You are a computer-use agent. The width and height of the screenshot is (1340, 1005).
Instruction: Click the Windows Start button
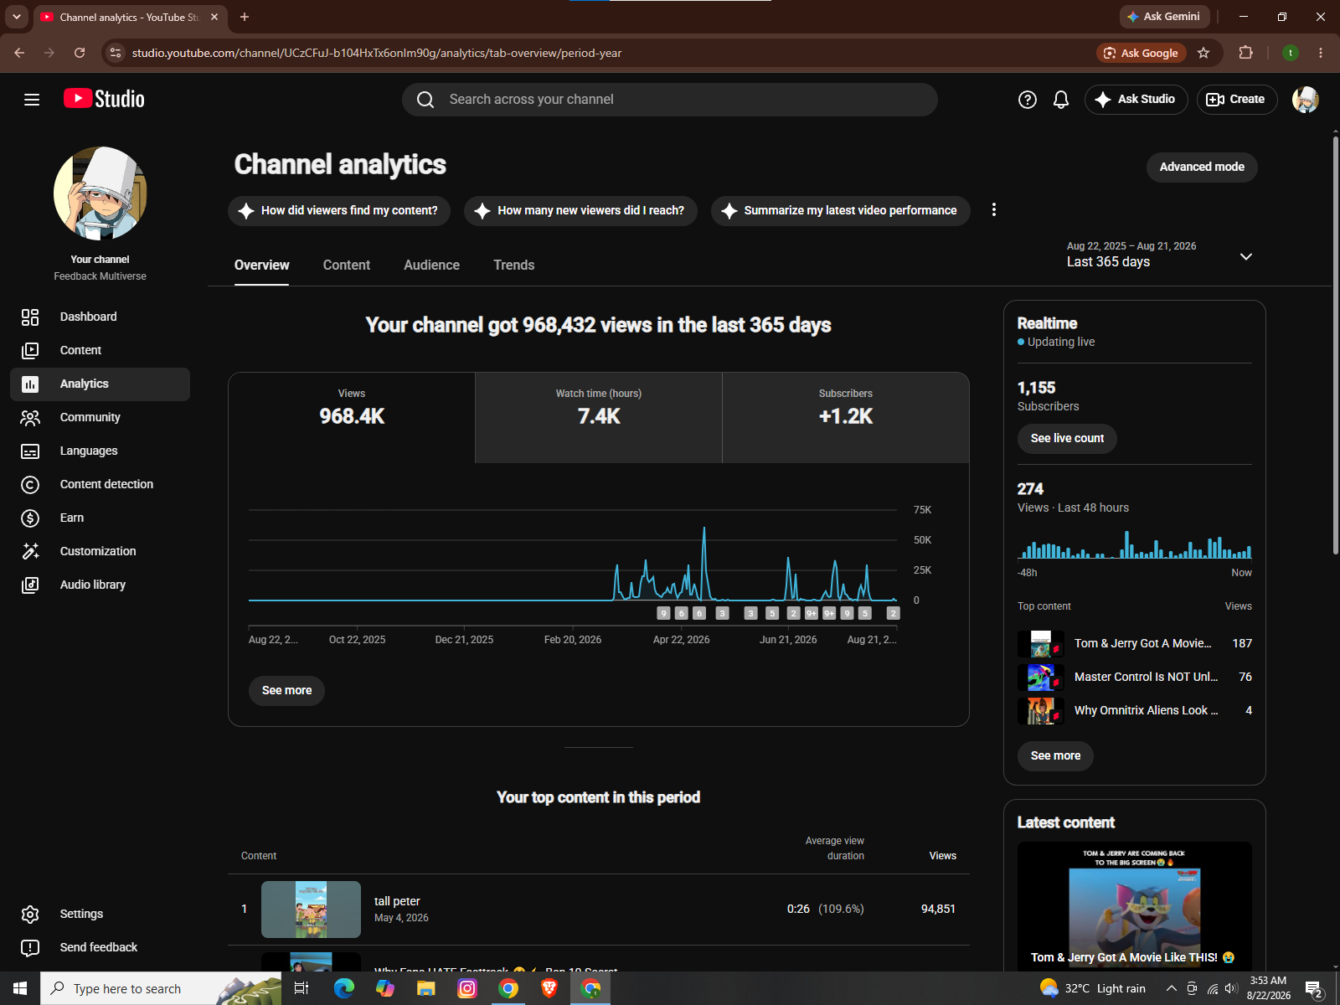[20, 988]
